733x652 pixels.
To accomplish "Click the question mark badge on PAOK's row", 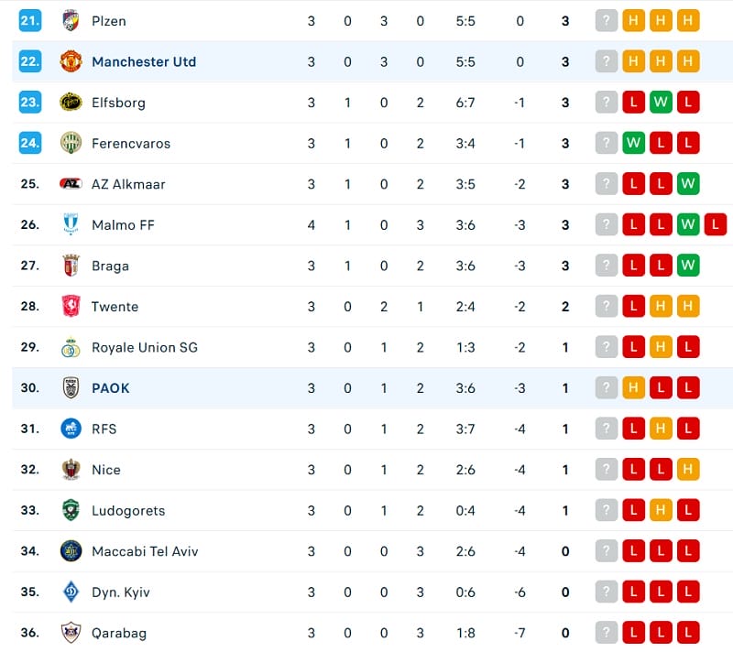I will point(606,387).
